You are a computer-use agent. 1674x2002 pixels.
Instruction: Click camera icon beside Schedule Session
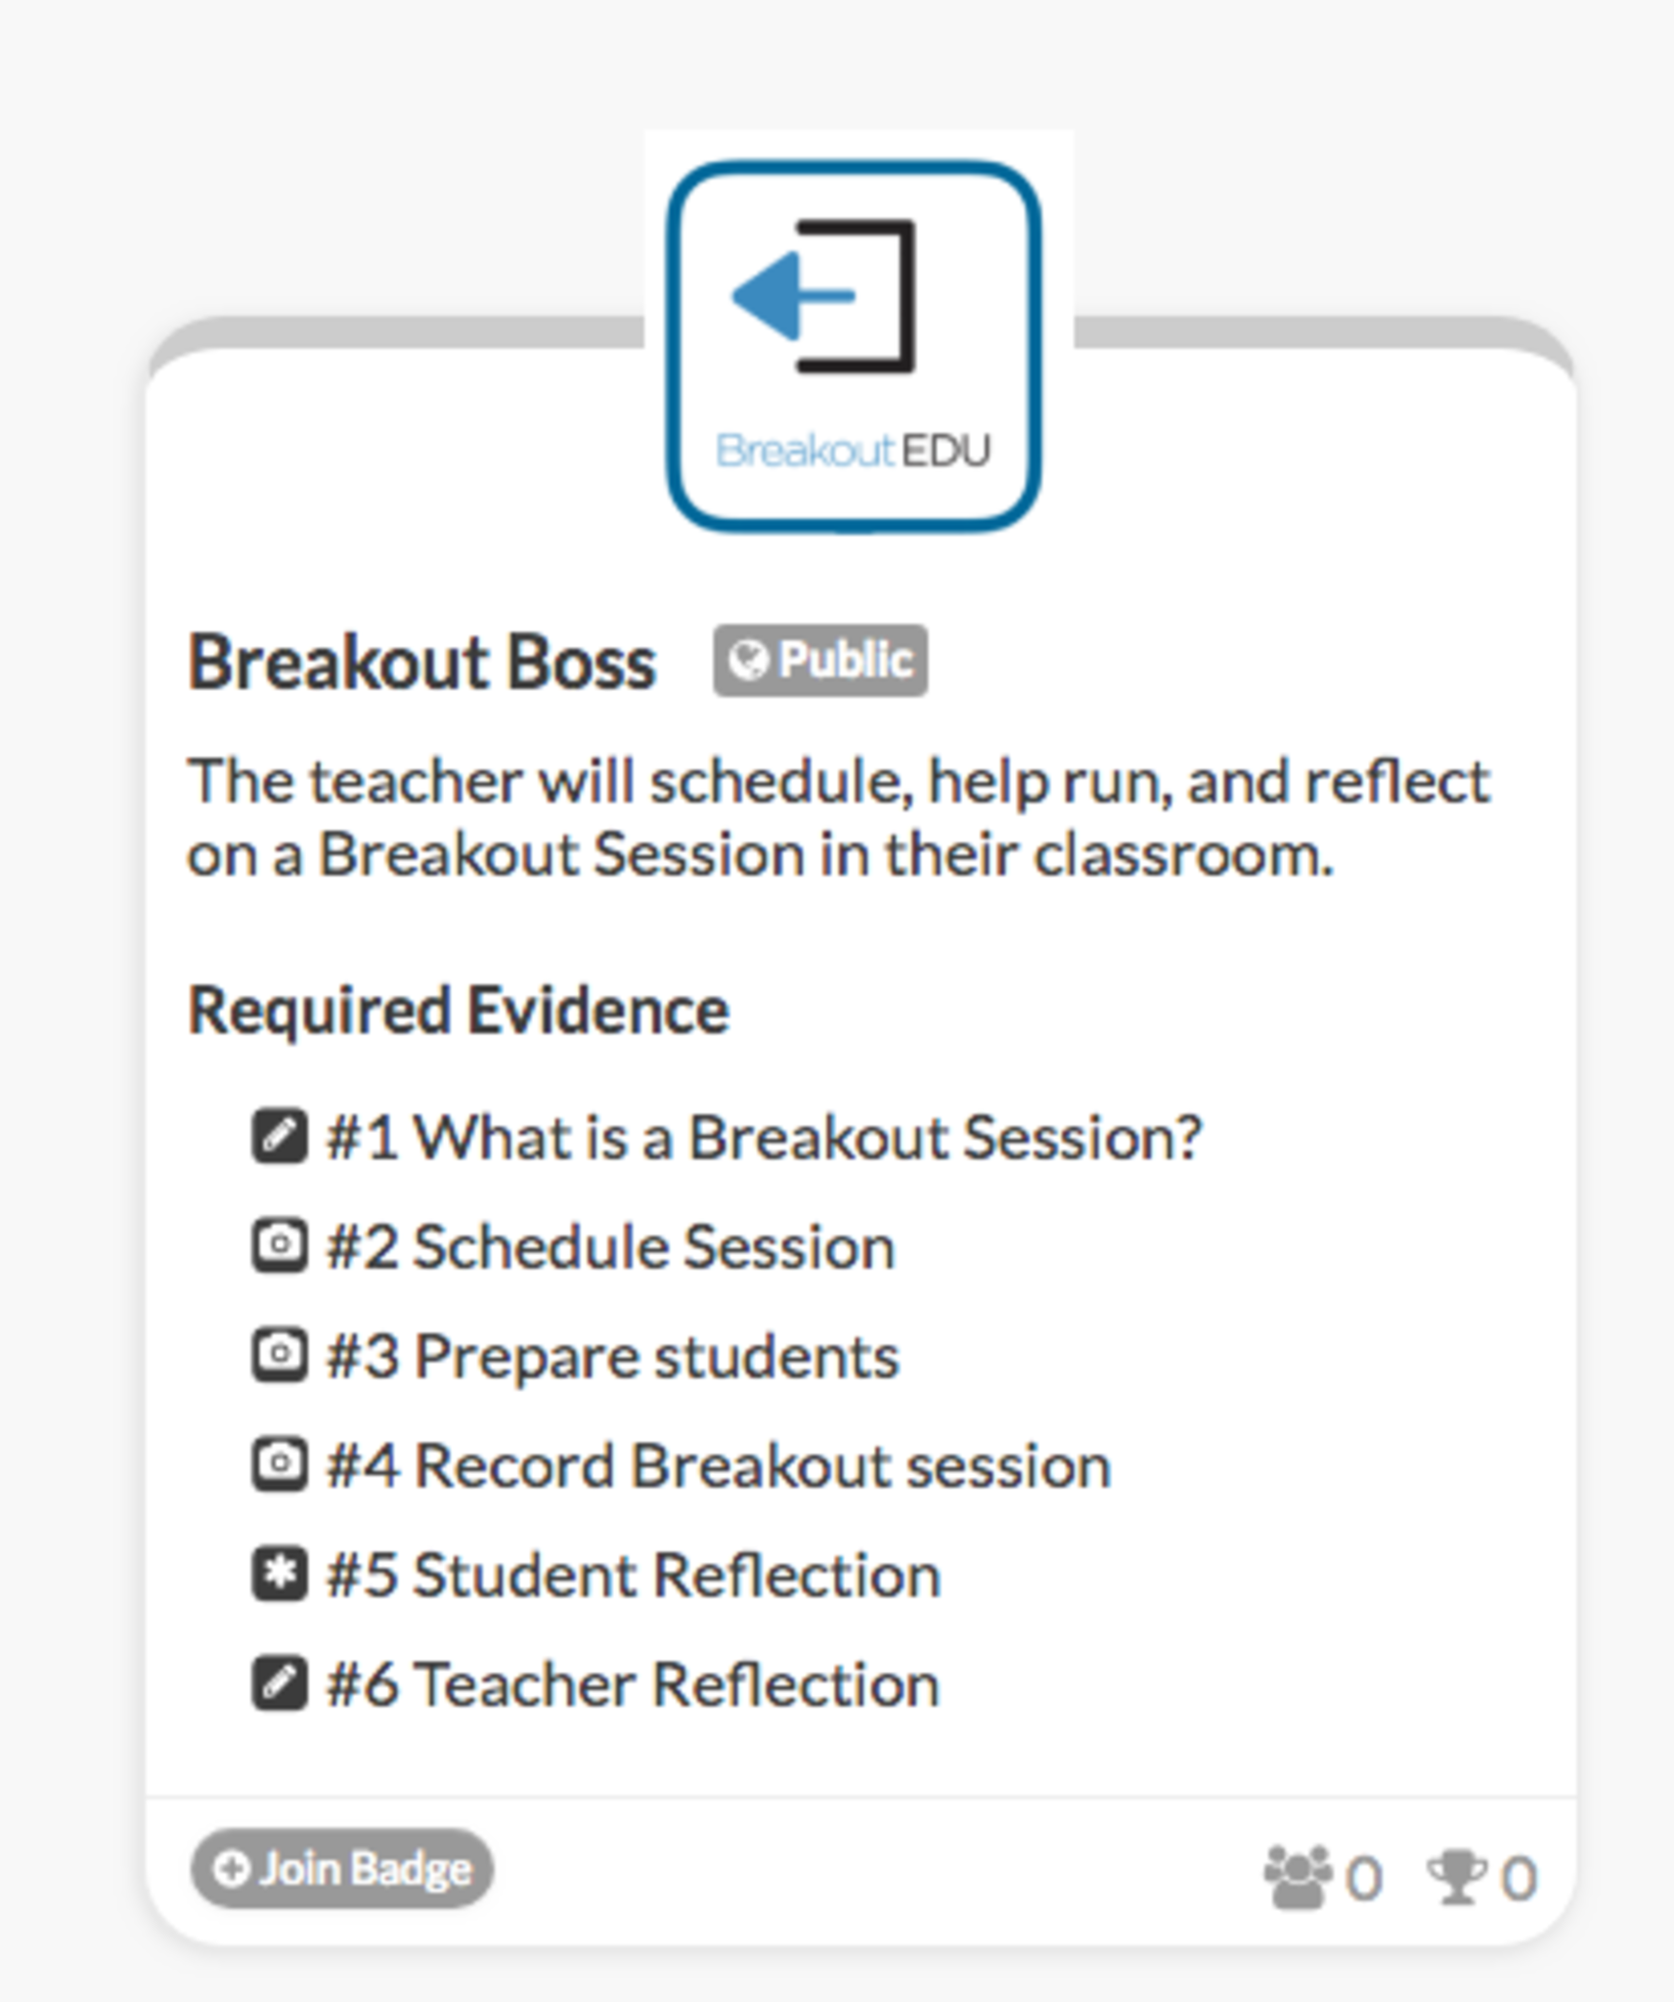(280, 1245)
